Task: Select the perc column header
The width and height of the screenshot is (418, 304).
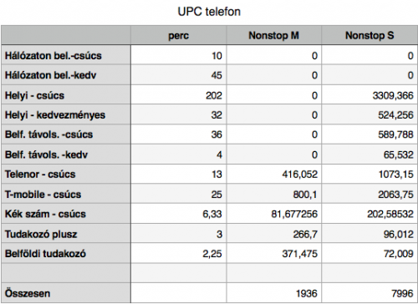Action: click(x=178, y=35)
